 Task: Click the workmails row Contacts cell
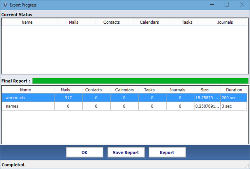pos(96,98)
